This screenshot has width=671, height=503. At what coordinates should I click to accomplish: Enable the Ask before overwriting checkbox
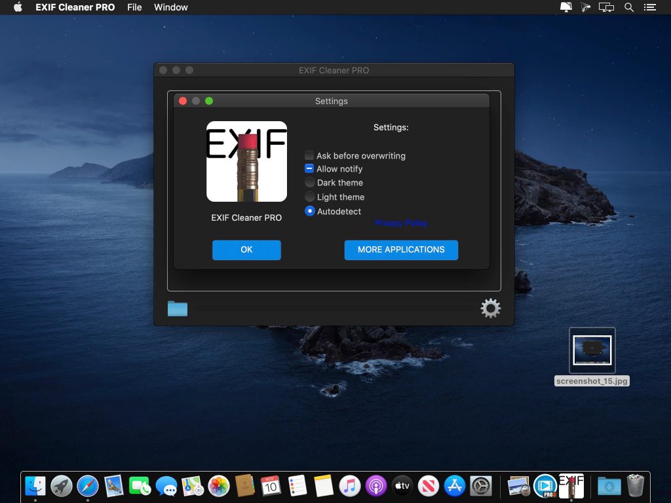(x=309, y=156)
